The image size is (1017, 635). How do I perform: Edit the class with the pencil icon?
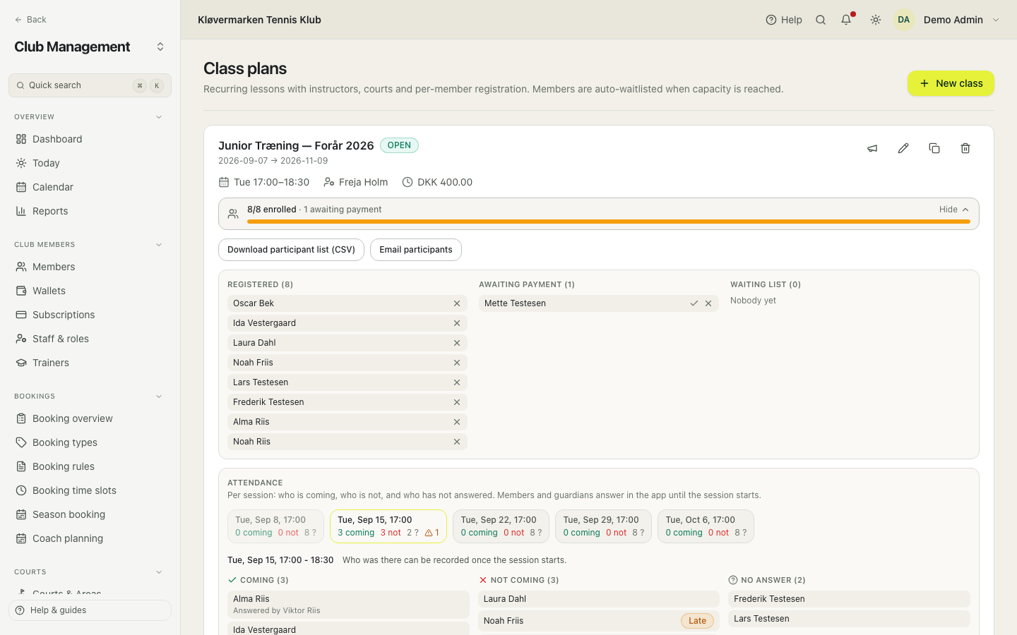click(903, 148)
